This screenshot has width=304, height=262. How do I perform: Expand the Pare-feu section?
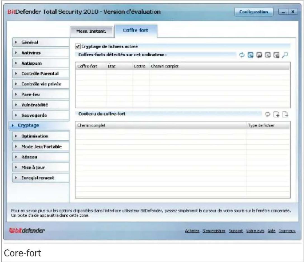(x=41, y=94)
